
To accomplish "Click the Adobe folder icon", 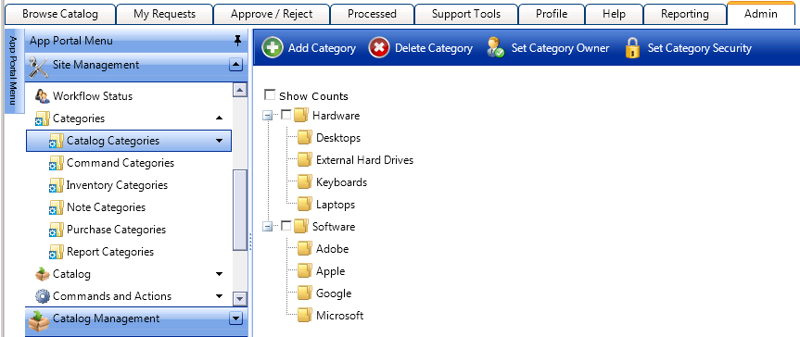I will pyautogui.click(x=305, y=249).
